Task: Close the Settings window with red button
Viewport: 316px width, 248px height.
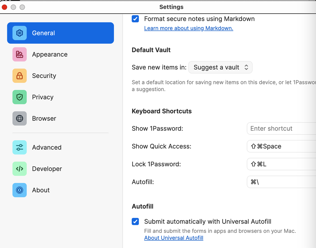Action: tap(4, 7)
